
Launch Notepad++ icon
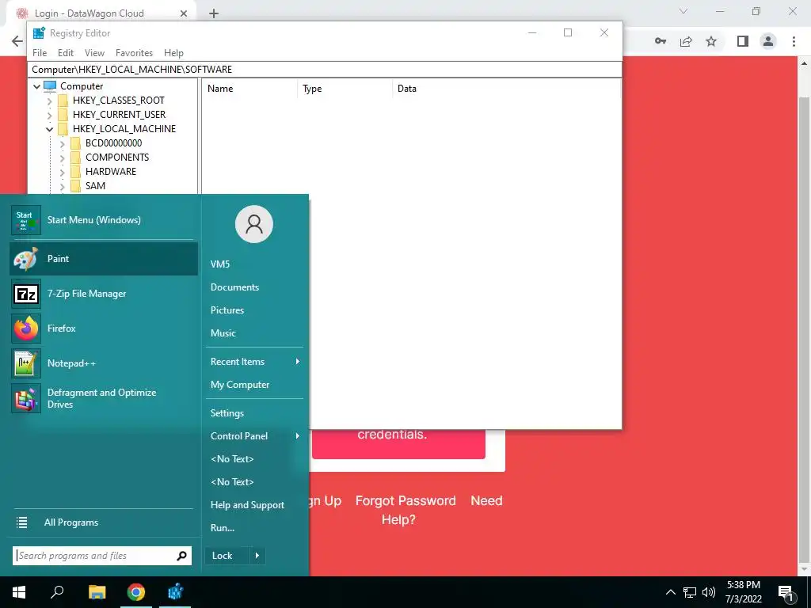tap(26, 363)
